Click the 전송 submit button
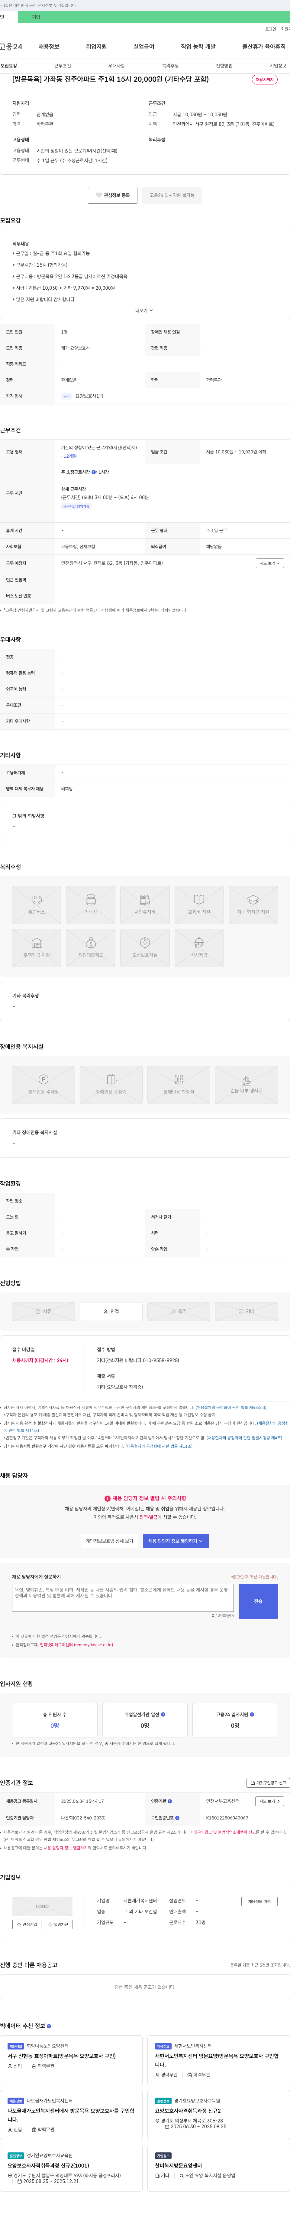This screenshot has height=2219, width=290. [x=258, y=1602]
